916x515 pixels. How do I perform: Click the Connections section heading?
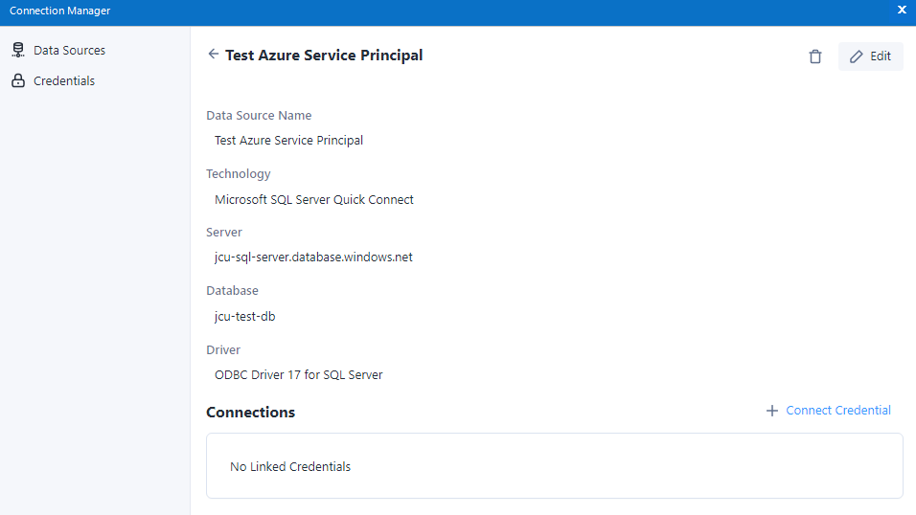pos(251,413)
